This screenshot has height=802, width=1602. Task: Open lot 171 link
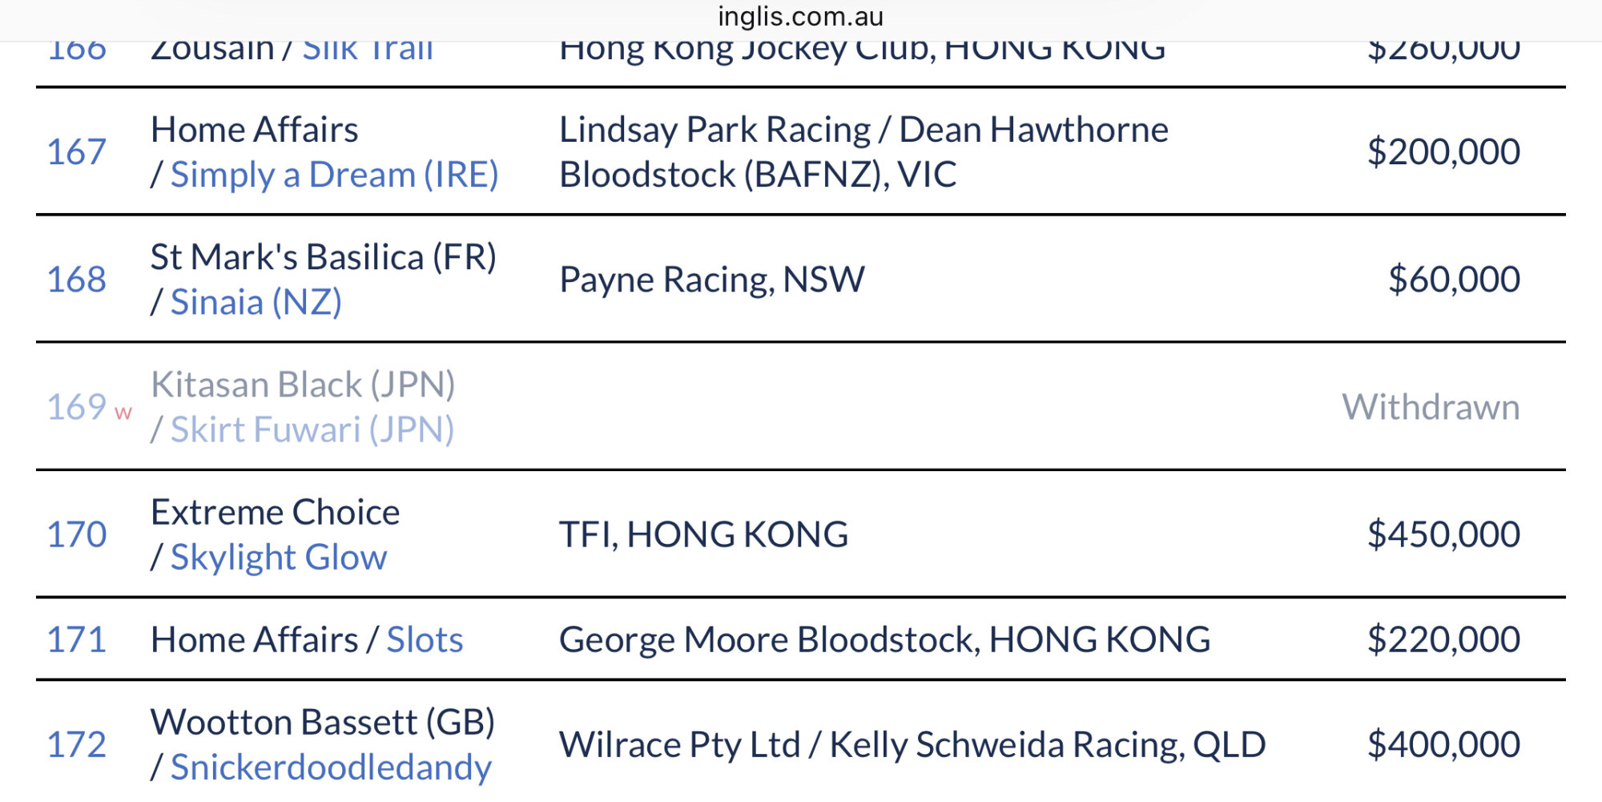pyautogui.click(x=76, y=639)
